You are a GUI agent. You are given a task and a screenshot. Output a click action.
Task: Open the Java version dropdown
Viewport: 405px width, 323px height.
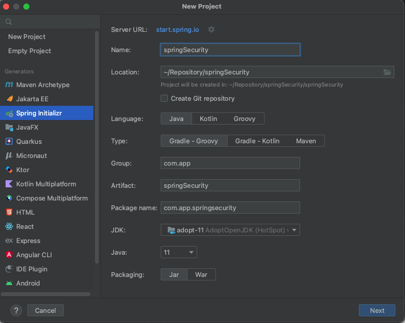[x=179, y=252]
